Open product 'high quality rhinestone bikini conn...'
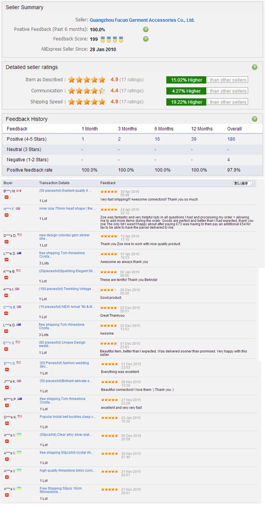 click(x=68, y=470)
